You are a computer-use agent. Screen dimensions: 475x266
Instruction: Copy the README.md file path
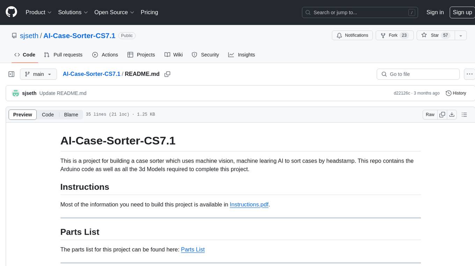167,74
